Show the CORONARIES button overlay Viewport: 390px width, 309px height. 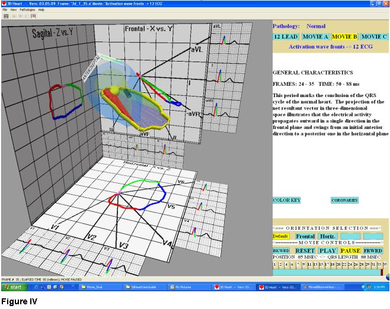(344, 200)
